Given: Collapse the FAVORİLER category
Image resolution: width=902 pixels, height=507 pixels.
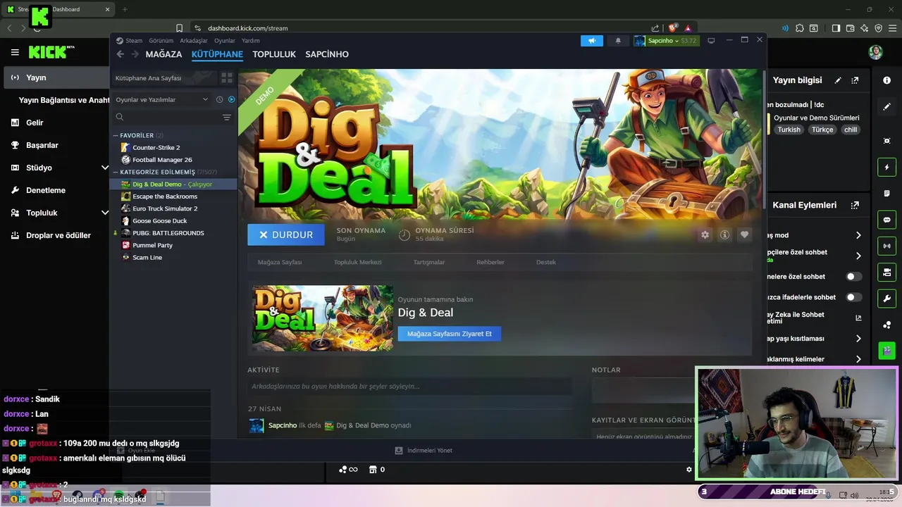Looking at the screenshot, I should coord(116,135).
